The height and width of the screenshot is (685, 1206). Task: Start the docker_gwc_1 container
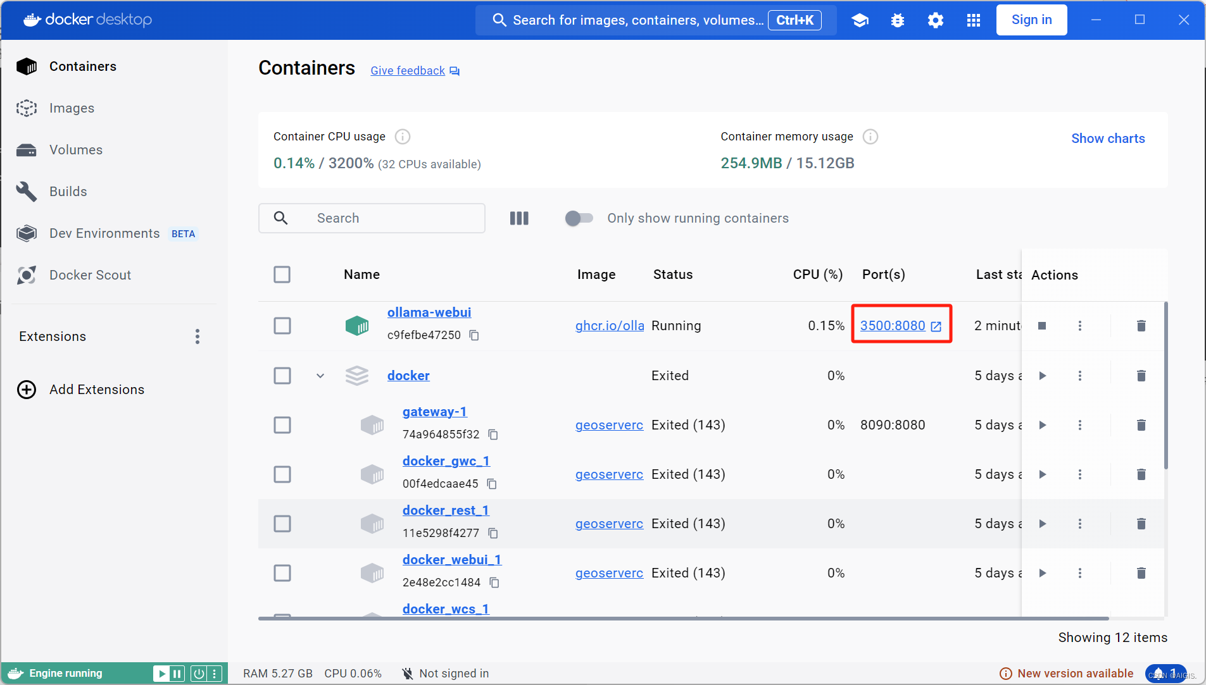[1042, 474]
